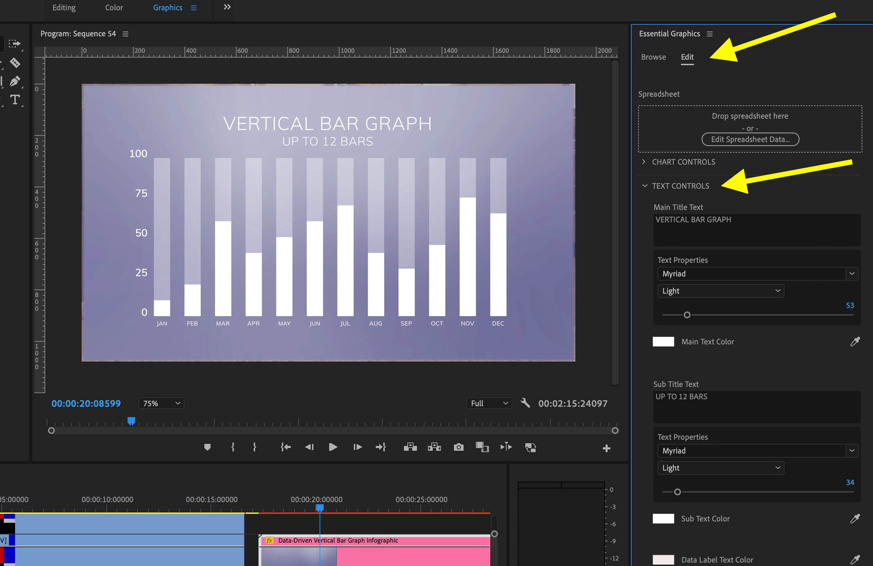
Task: Add Marker in Program monitor
Action: click(207, 447)
